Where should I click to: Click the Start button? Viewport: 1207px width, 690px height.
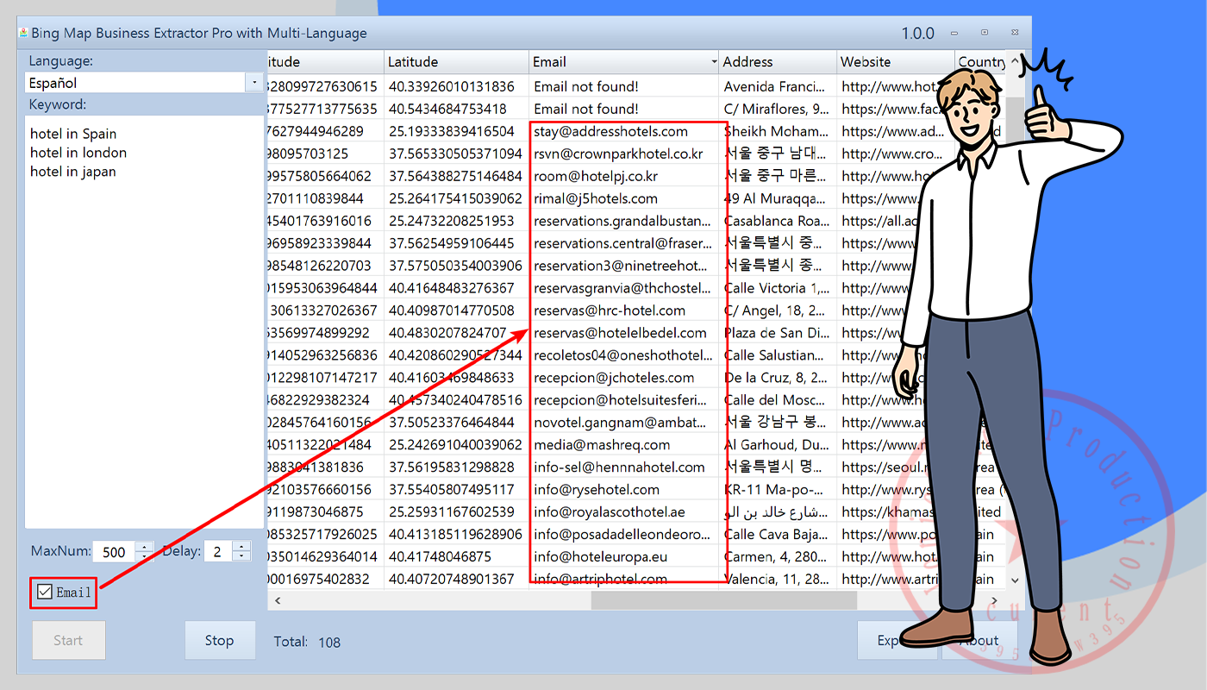(x=68, y=640)
